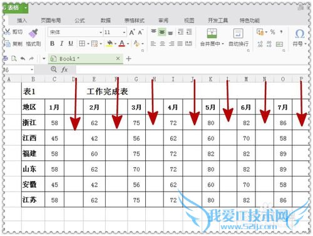Open the 特色功能 tab

click(250, 21)
